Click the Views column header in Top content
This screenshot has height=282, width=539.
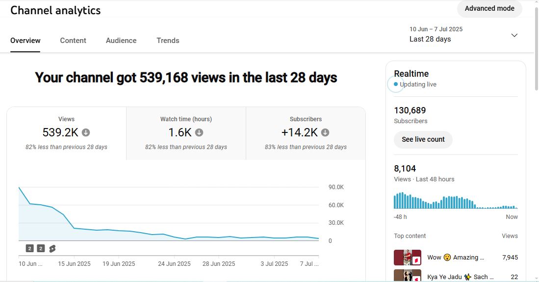pos(510,236)
